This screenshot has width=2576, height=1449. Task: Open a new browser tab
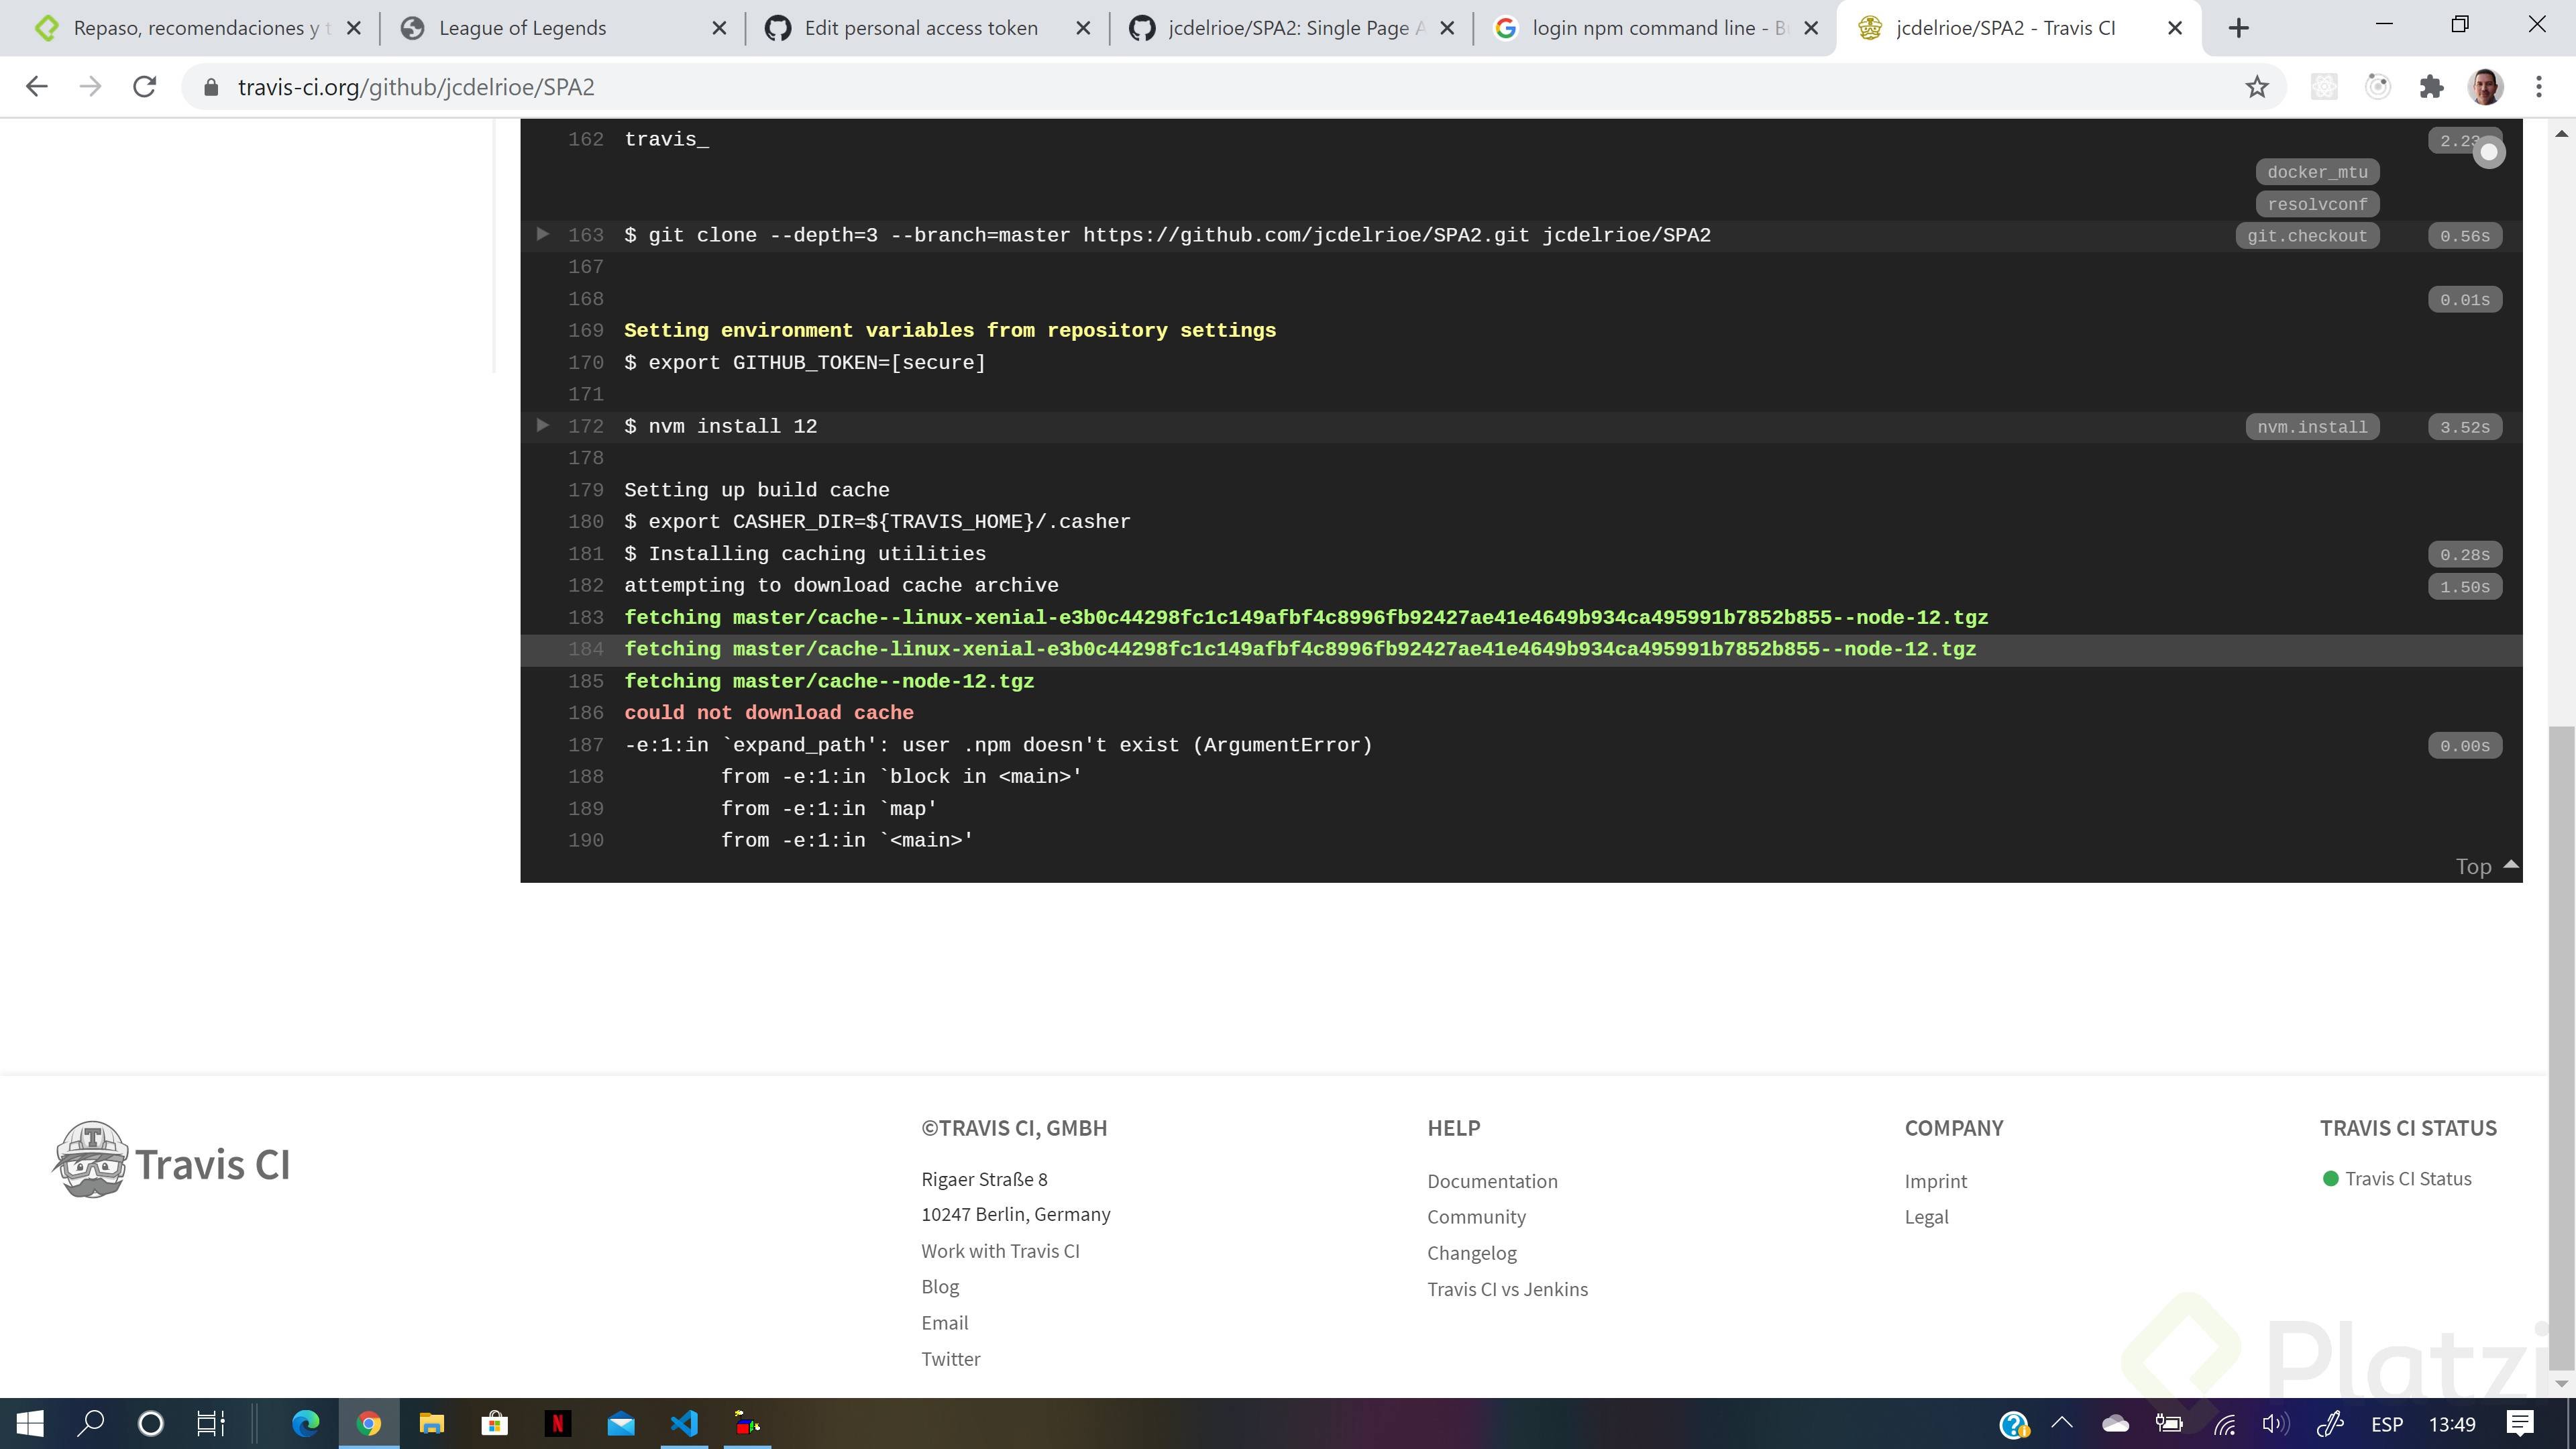click(x=2238, y=28)
